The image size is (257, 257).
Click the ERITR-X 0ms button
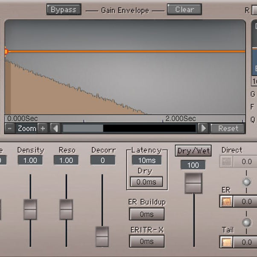tap(147, 241)
